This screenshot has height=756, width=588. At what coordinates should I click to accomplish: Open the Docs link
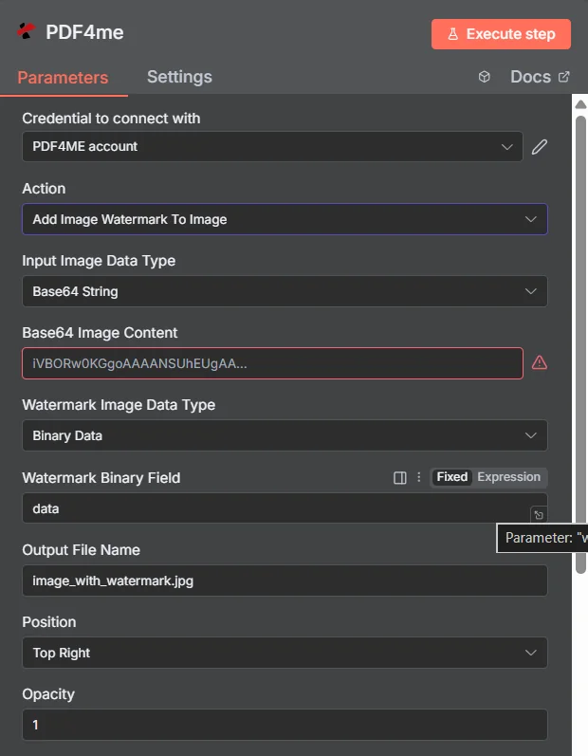coord(540,77)
